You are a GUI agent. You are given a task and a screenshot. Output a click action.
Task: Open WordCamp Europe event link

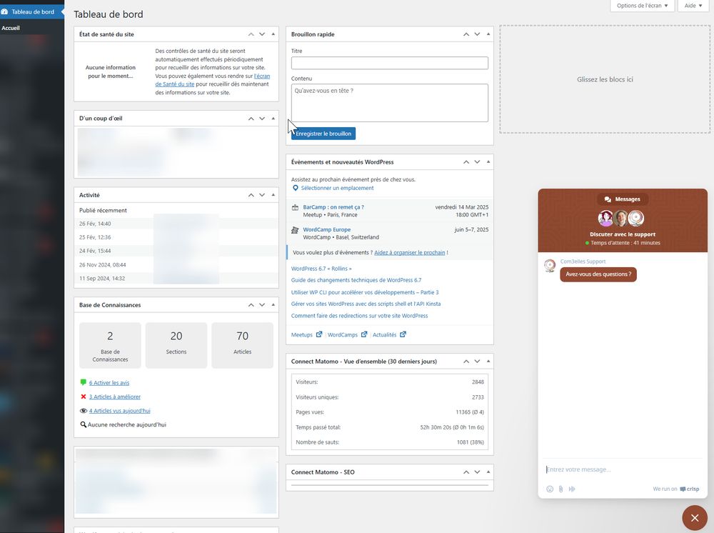326,229
